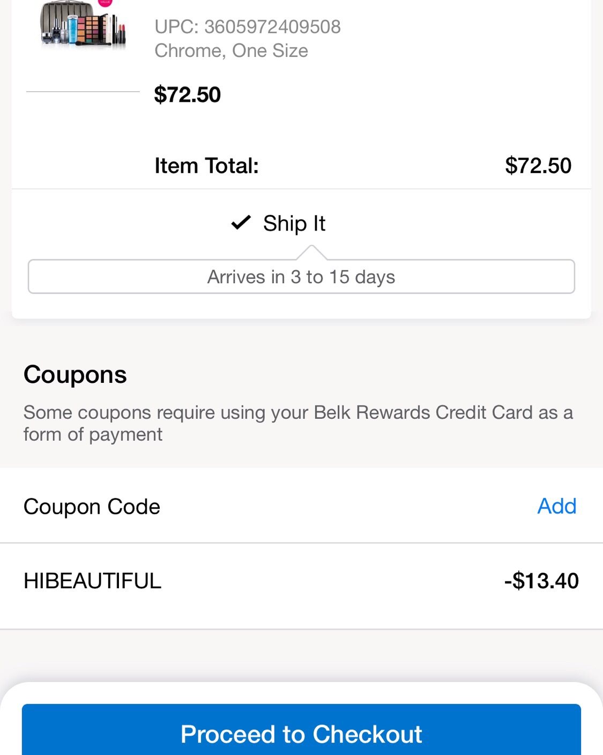Tap the divider line under the product image

(x=83, y=92)
